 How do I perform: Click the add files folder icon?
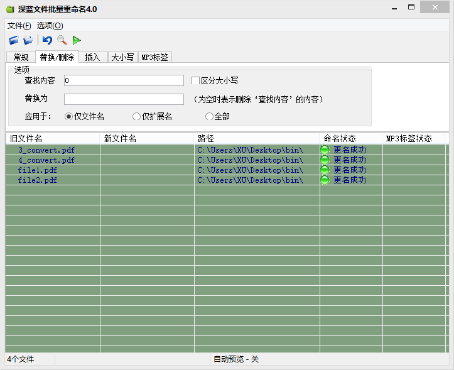[x=14, y=40]
